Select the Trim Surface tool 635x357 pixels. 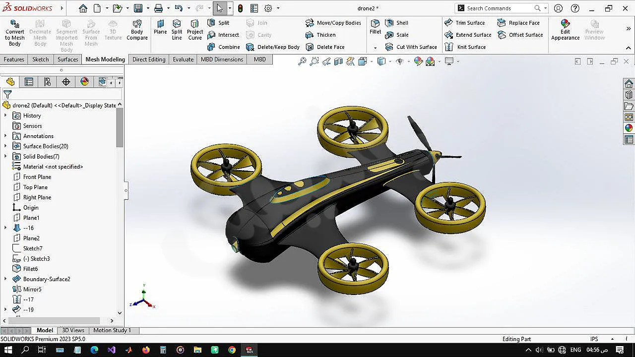click(464, 23)
